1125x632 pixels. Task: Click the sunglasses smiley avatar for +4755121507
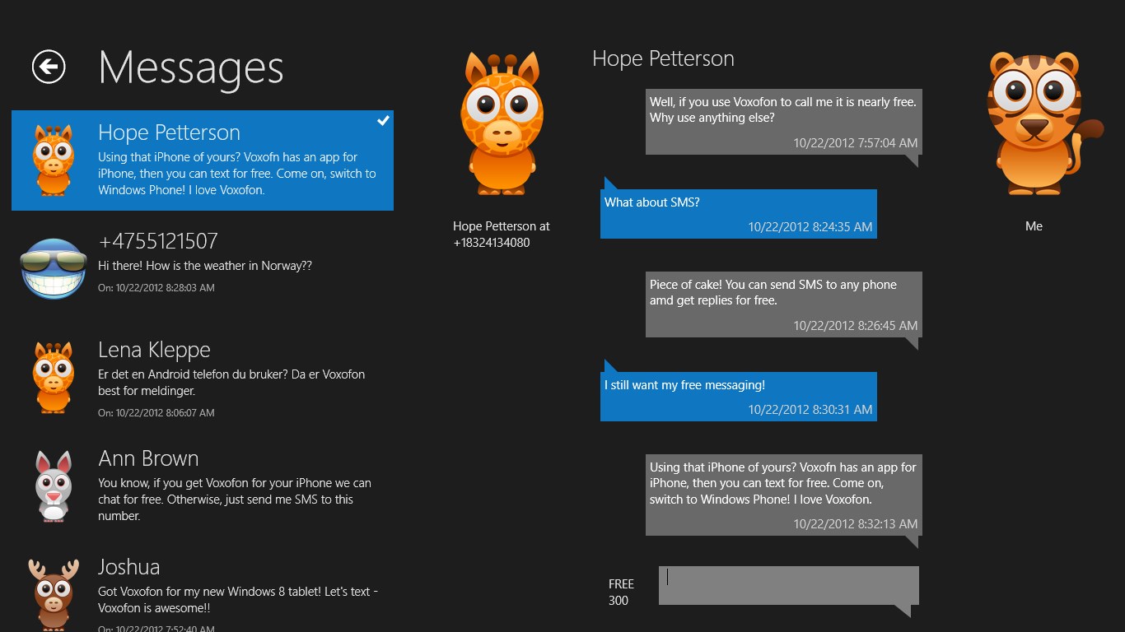point(54,268)
